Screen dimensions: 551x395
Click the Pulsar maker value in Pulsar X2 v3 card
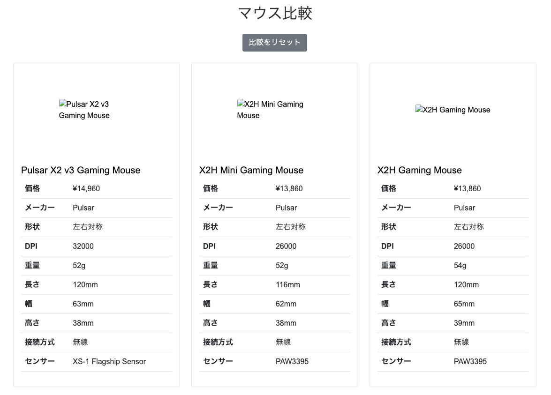[x=83, y=208]
